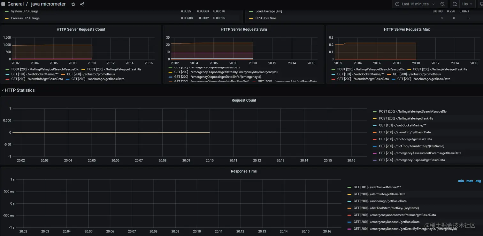Toggle emergencyDisposal/getBasicData in Request Count legend
This screenshot has height=236, width=483.
pos(412,160)
